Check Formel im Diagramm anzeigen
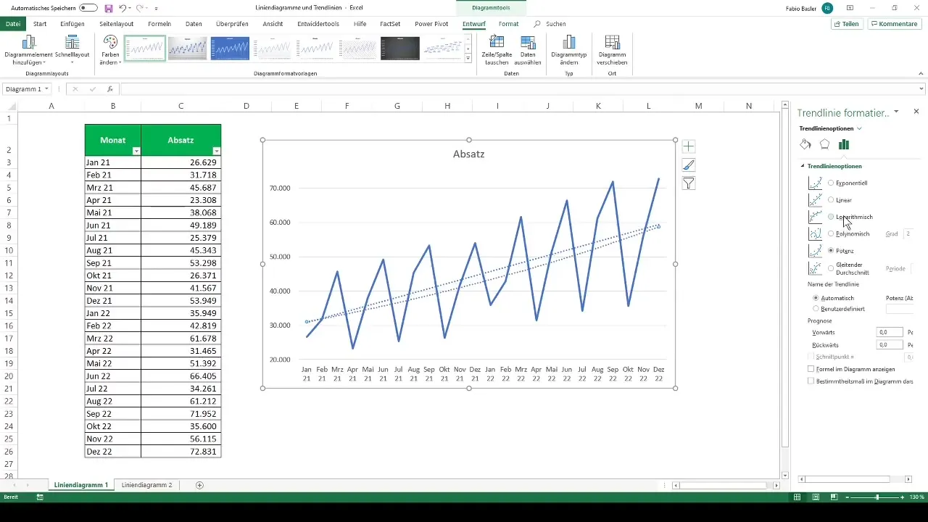 (x=811, y=369)
